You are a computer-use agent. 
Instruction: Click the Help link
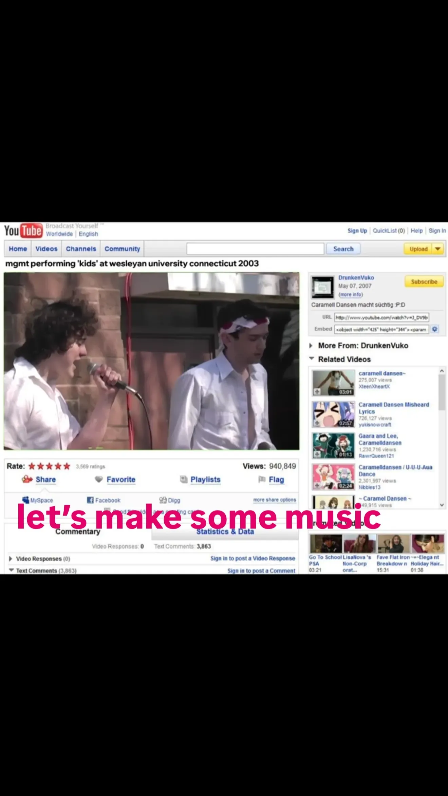point(416,231)
